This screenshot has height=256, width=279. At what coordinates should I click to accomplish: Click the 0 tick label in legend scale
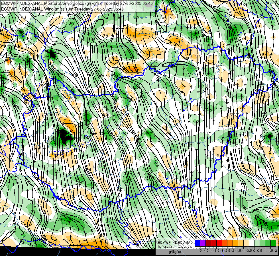click(x=254, y=251)
